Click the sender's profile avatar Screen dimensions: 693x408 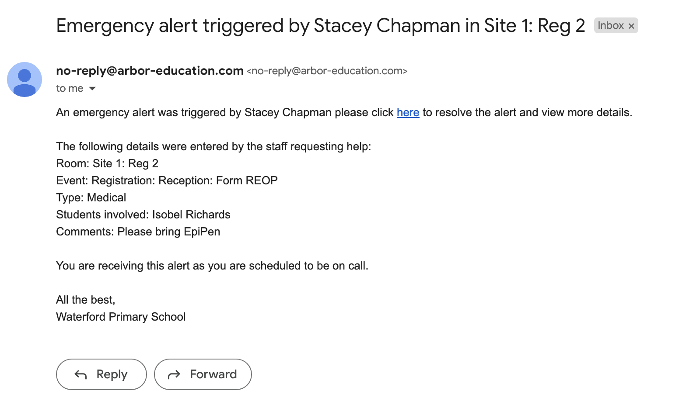(x=24, y=80)
